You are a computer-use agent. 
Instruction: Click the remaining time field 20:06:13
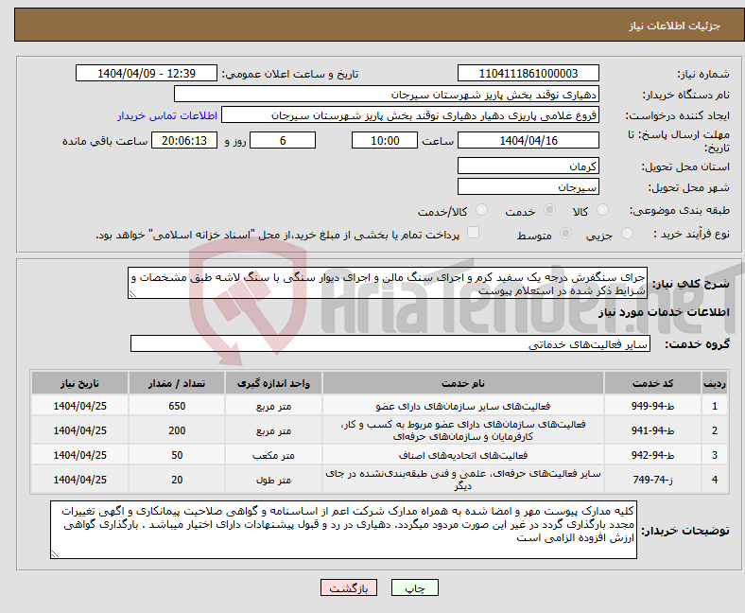tap(184, 140)
